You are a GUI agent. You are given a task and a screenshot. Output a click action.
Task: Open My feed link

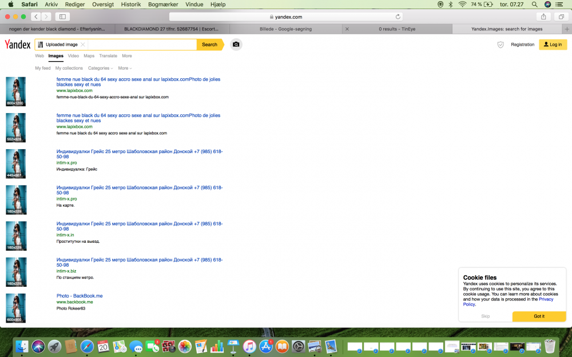[x=43, y=68]
